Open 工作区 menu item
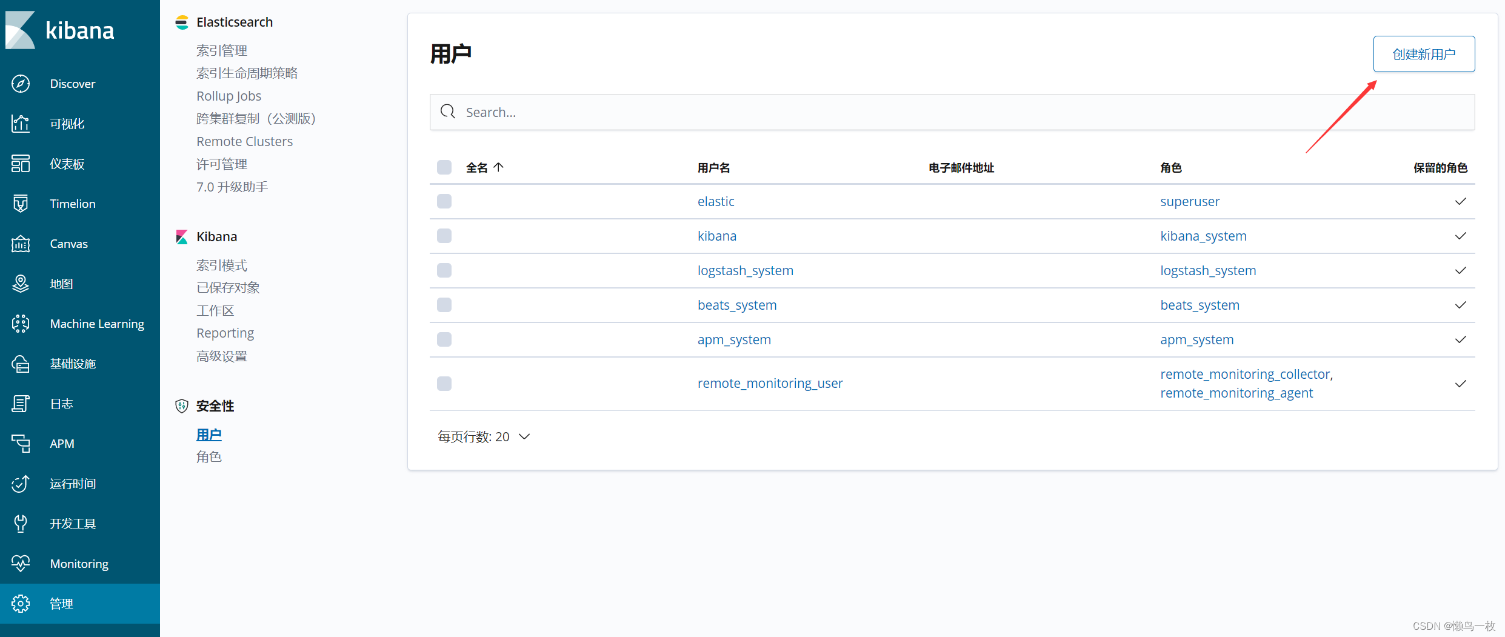 [215, 311]
